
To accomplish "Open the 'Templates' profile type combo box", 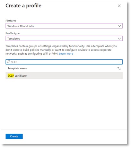I will pyautogui.click(x=64, y=39).
